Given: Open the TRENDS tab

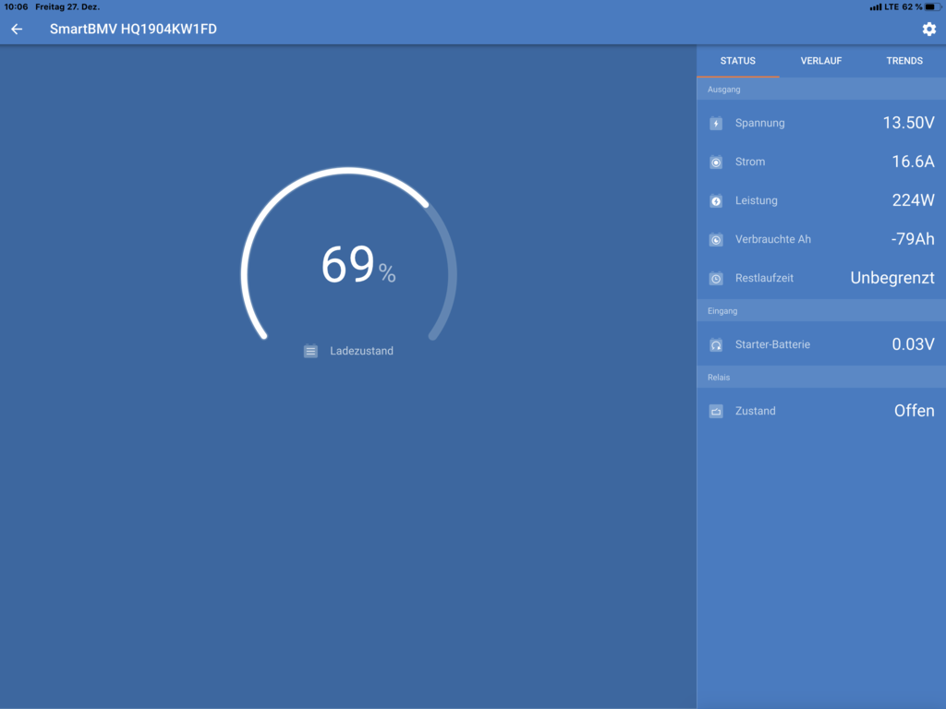Looking at the screenshot, I should 904,61.
